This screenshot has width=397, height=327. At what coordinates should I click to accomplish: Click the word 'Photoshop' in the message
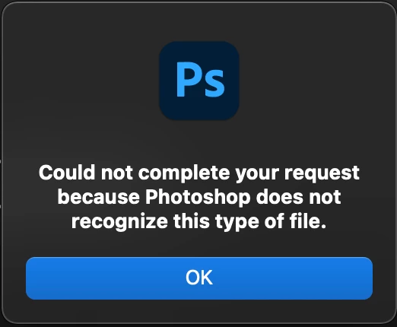click(x=198, y=198)
